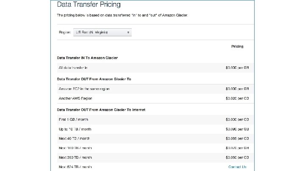Open the Region dropdown showing US East
305x171 pixels.
[x=102, y=32]
